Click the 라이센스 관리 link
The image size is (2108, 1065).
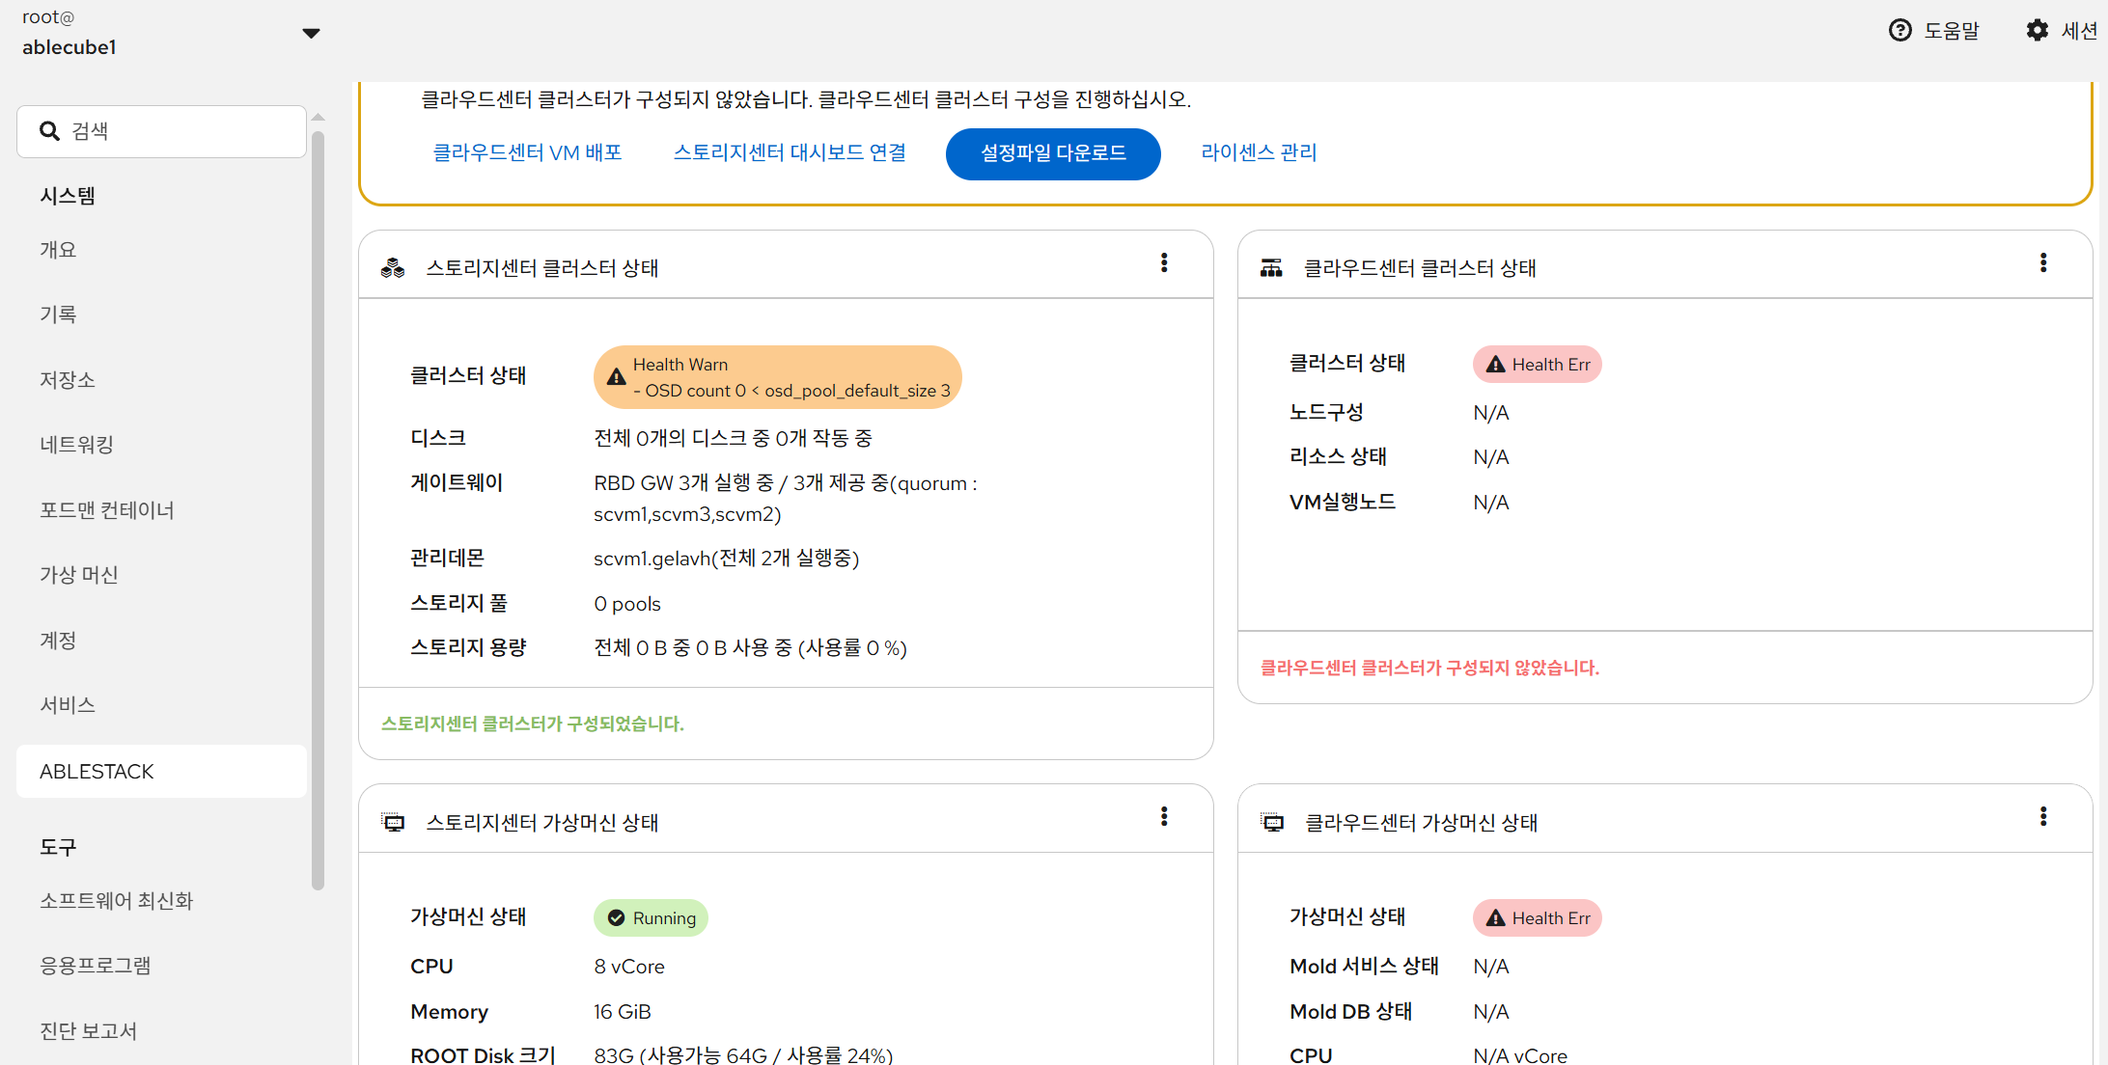point(1259,153)
